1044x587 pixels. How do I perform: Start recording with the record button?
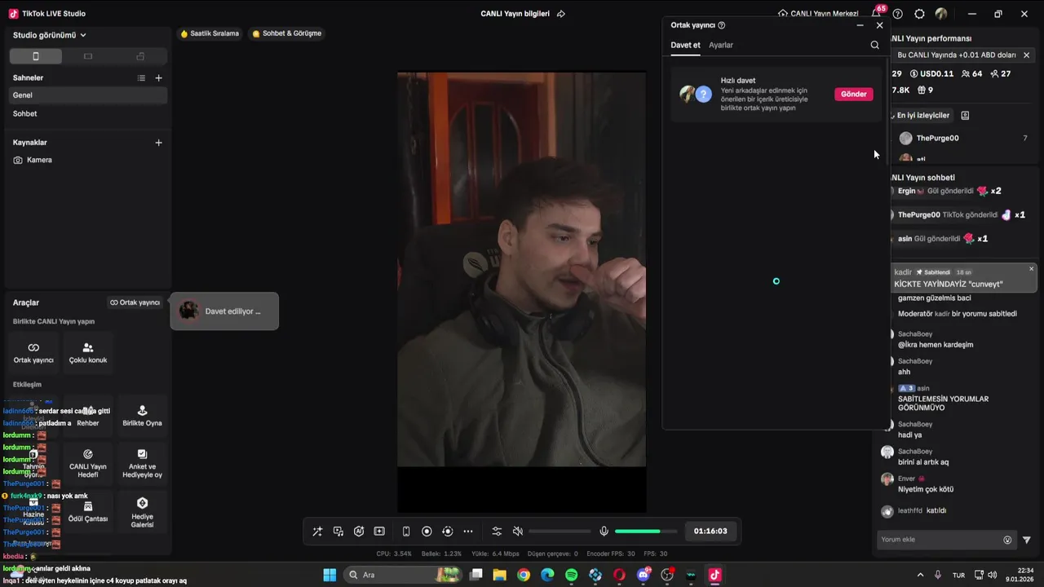click(427, 532)
